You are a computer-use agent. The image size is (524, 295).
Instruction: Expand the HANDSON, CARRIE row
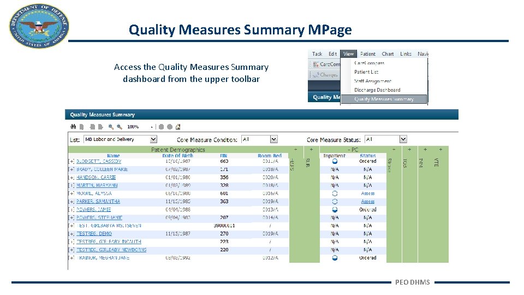click(71, 177)
